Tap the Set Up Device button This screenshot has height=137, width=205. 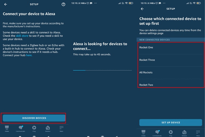pyautogui.click(x=171, y=122)
